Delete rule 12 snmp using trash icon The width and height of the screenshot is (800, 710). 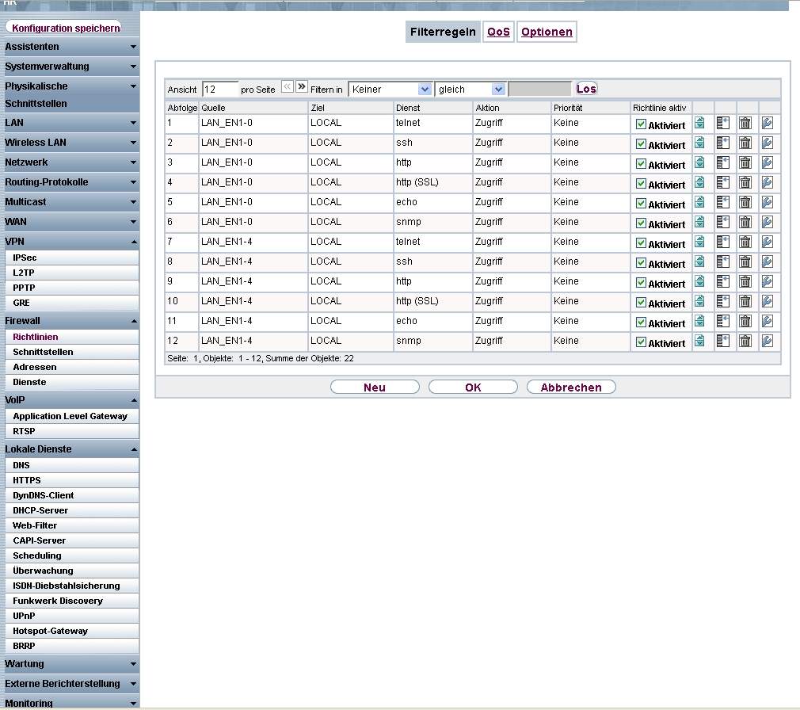(745, 342)
